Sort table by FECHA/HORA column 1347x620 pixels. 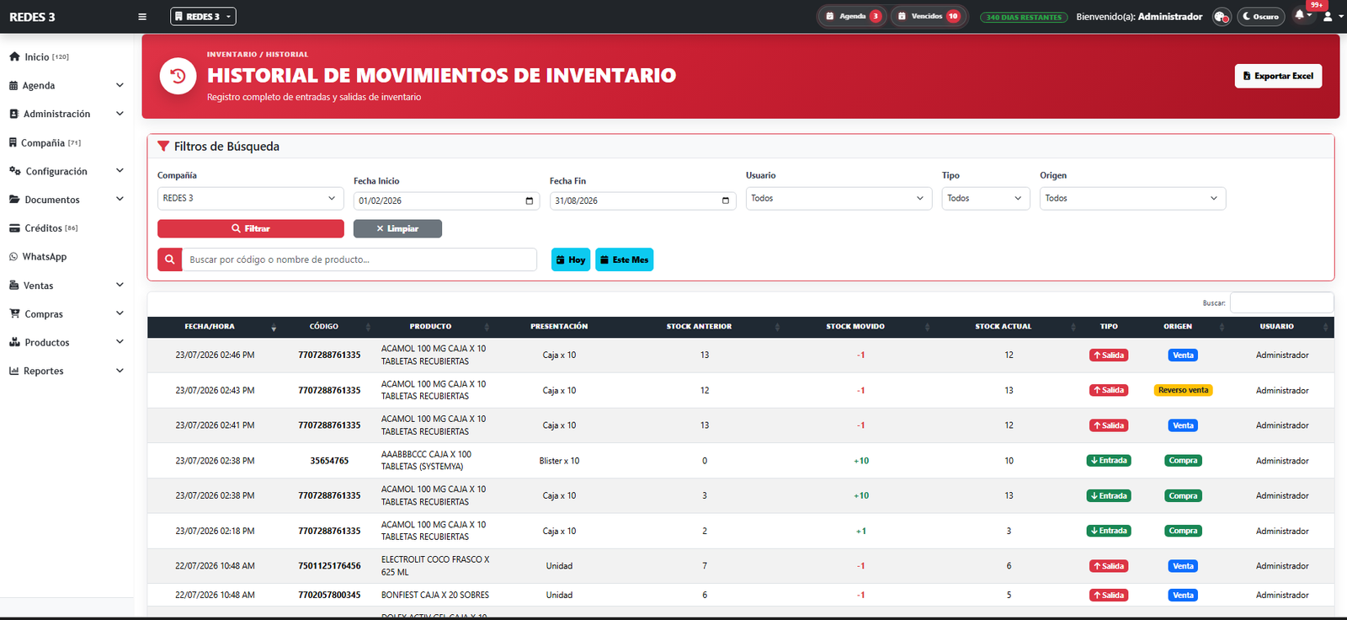coord(215,327)
